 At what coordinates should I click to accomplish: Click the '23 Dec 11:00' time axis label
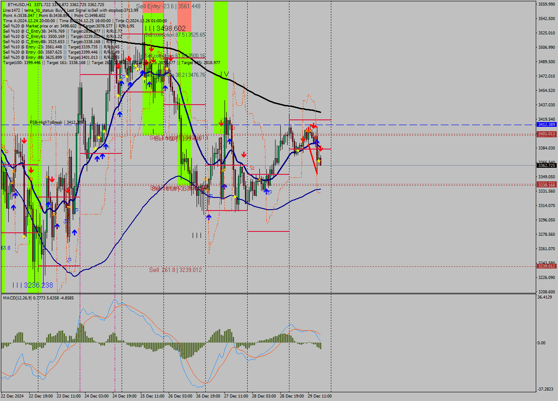click(x=68, y=396)
